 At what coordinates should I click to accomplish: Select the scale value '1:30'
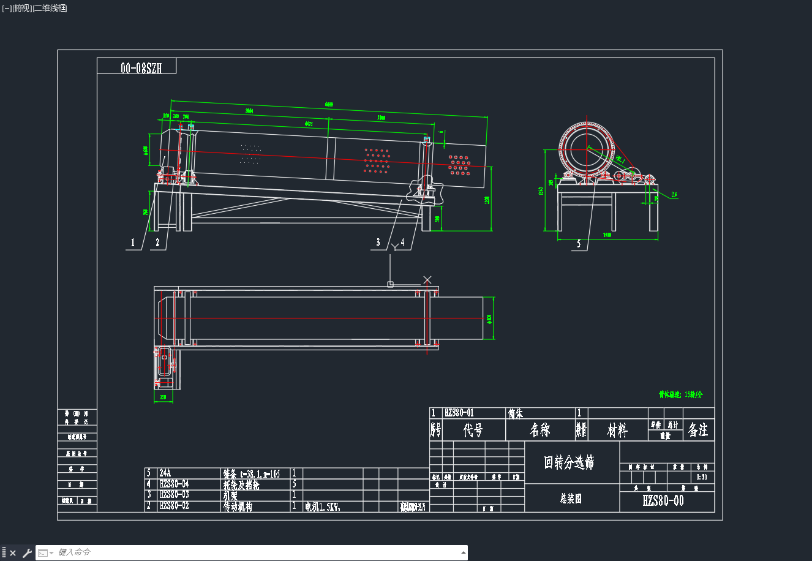click(x=702, y=477)
